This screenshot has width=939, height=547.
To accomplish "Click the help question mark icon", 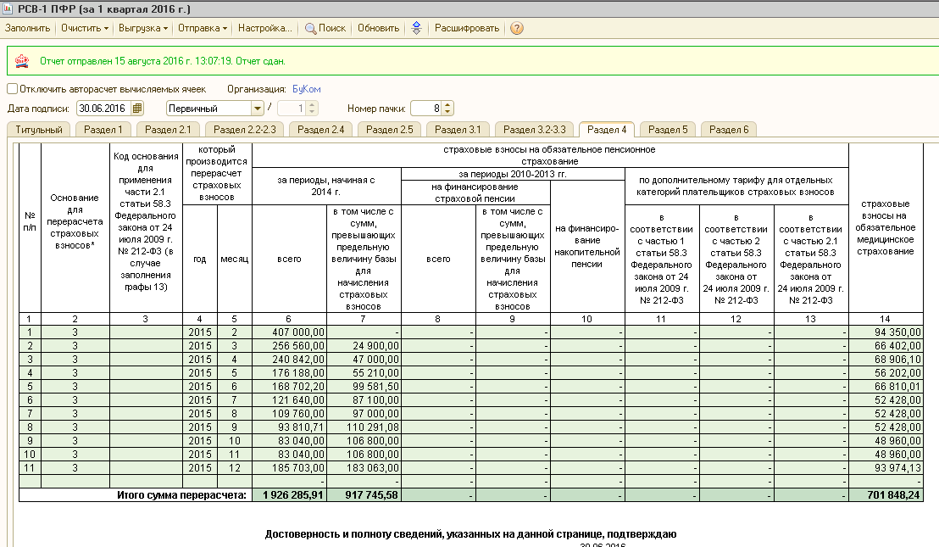I will (517, 28).
